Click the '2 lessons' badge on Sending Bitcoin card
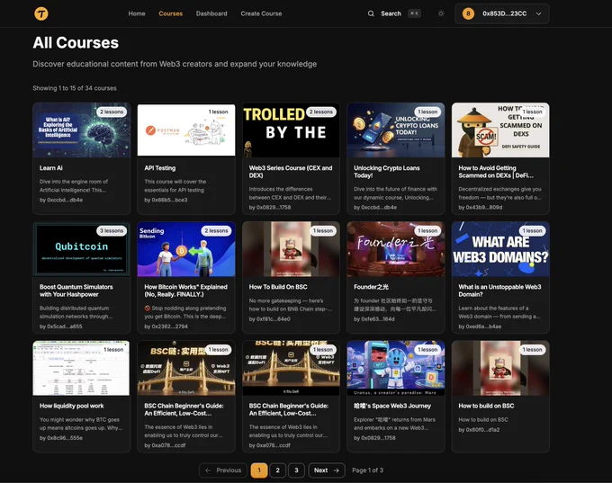The image size is (612, 483). coord(216,231)
